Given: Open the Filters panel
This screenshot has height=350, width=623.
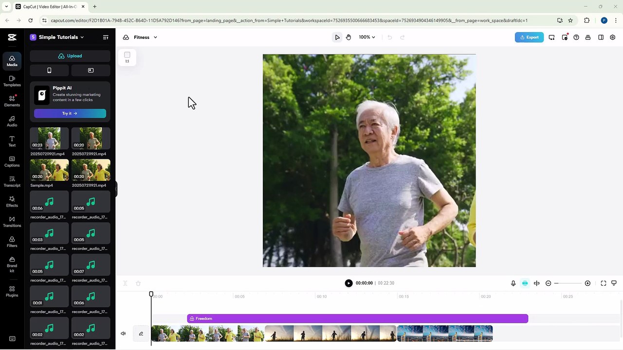Looking at the screenshot, I should [12, 242].
